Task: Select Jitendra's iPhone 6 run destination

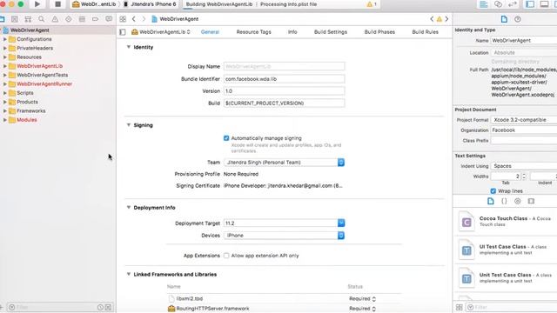Action: pyautogui.click(x=150, y=4)
